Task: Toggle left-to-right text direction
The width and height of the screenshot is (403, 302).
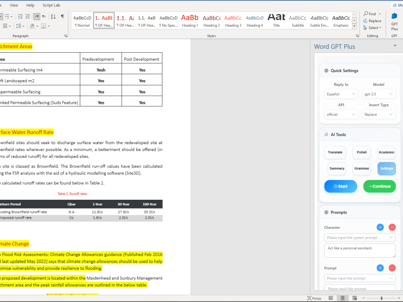Action: pyautogui.click(x=37, y=17)
